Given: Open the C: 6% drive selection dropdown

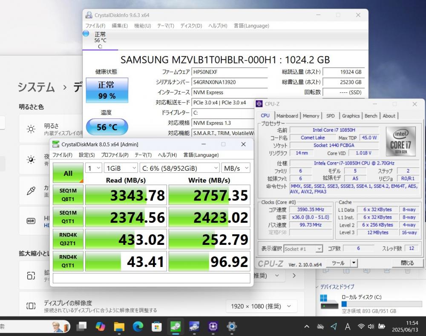Looking at the screenshot, I should 179,168.
